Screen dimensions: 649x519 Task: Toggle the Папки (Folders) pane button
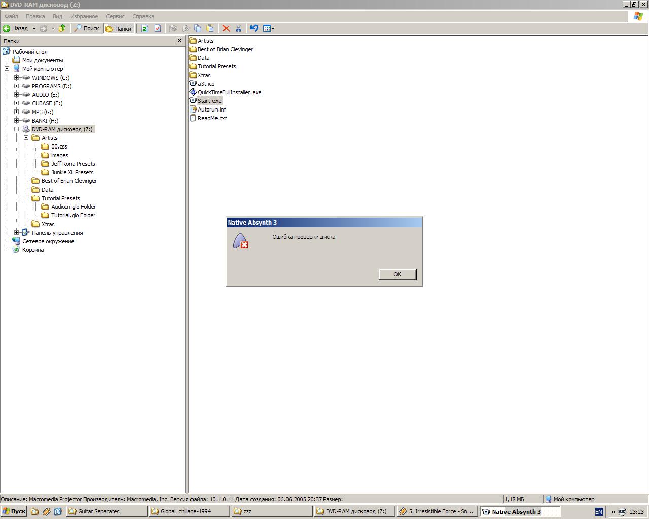[x=119, y=28]
